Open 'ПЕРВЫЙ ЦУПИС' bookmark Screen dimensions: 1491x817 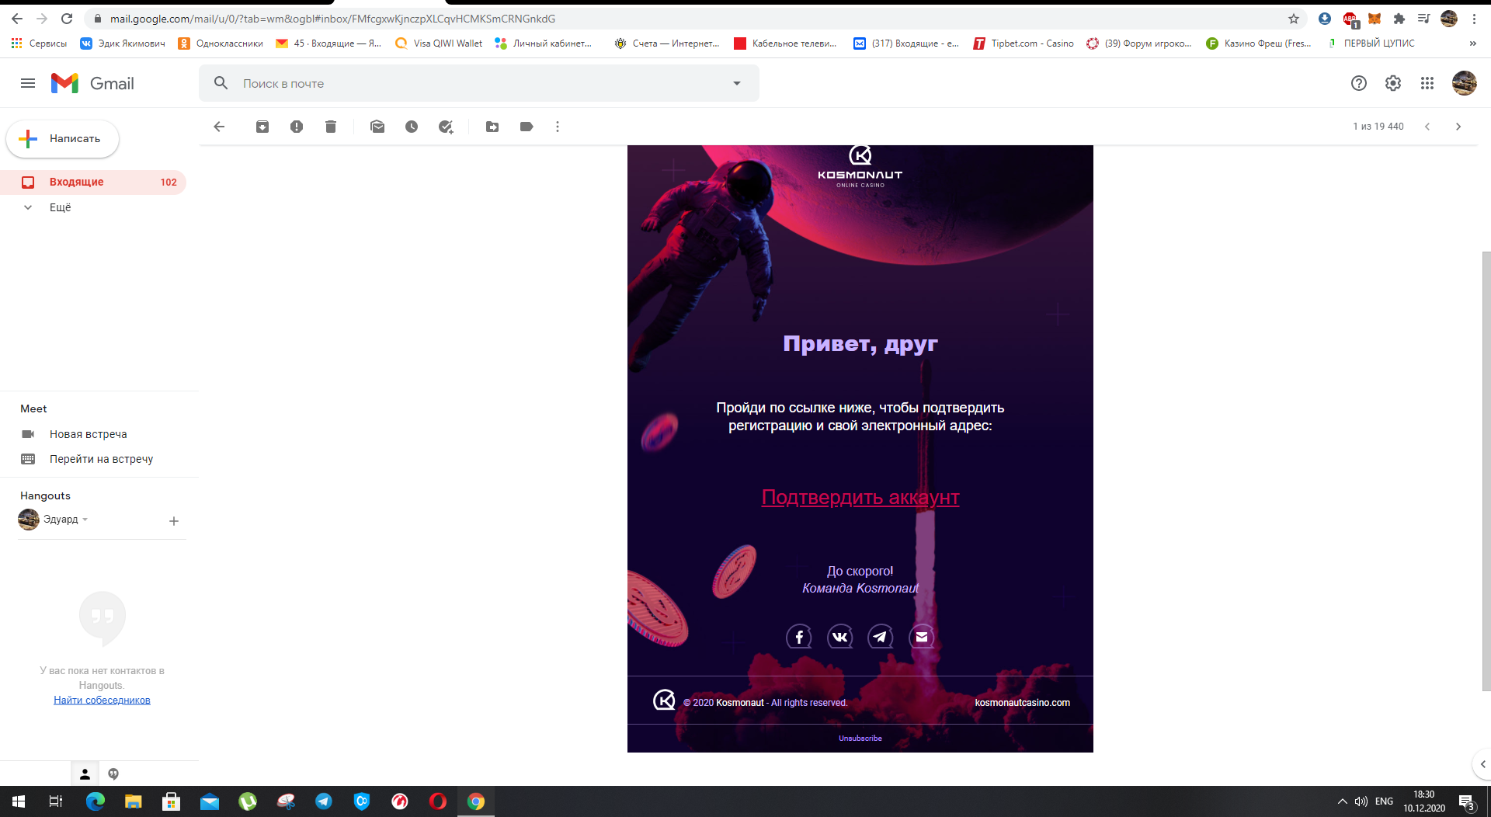1371,43
